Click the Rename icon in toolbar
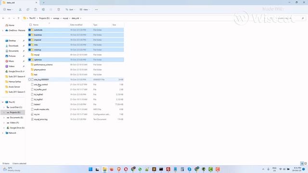The height and width of the screenshot is (173, 308). click(x=43, y=10)
